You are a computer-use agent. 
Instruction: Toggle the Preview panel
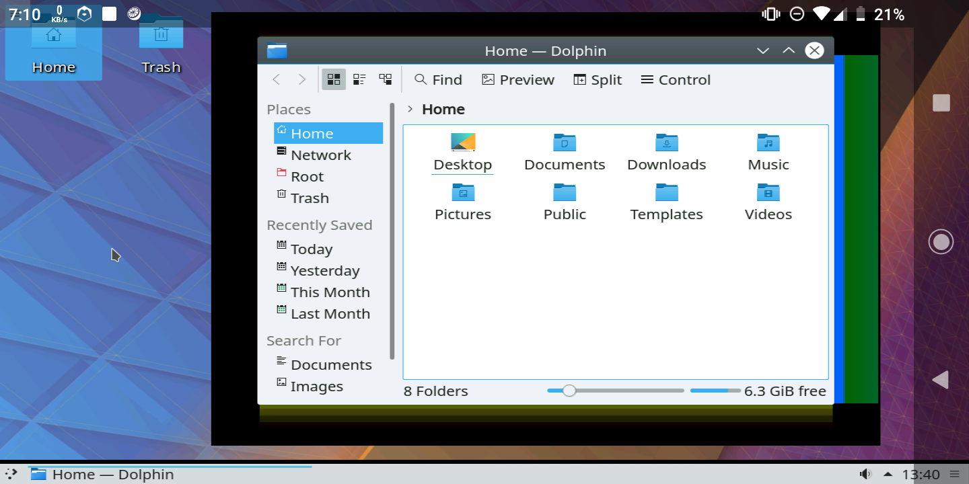[517, 79]
